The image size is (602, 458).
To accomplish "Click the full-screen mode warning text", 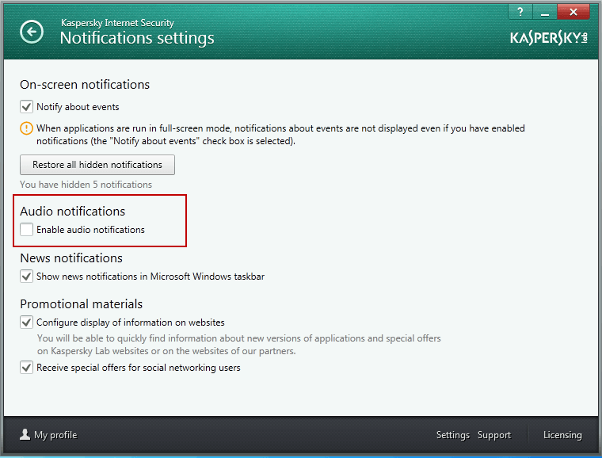I will pos(280,135).
